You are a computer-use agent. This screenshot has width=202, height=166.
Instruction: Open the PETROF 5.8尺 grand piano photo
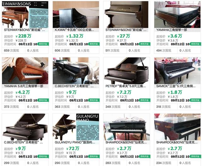point(127,71)
